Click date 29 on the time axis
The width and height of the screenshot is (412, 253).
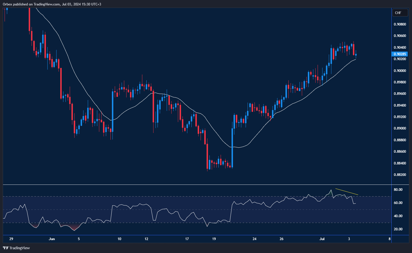pos(11,239)
